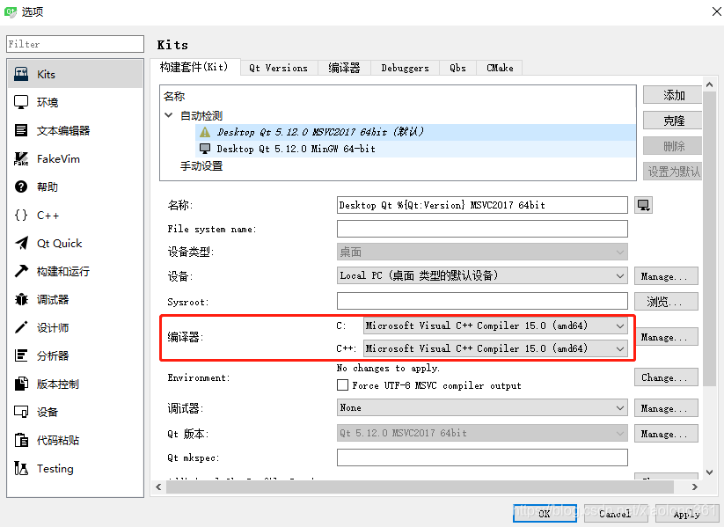The height and width of the screenshot is (527, 724).
Task: Click the Qt logo in title bar
Action: pyautogui.click(x=11, y=11)
